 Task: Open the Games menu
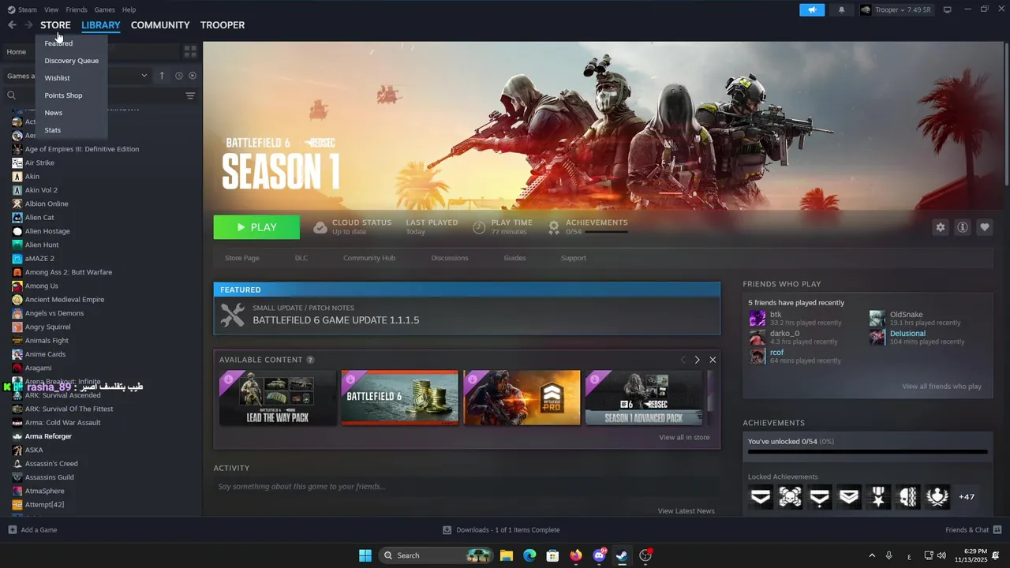(104, 9)
